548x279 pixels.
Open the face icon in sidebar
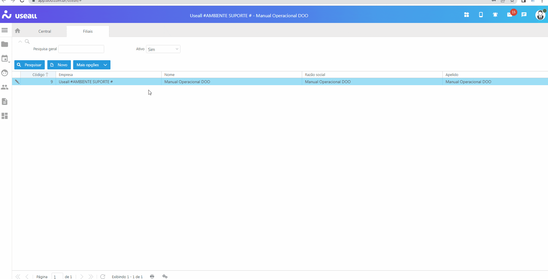coord(5,73)
